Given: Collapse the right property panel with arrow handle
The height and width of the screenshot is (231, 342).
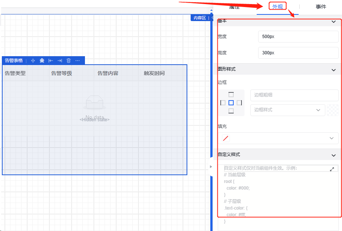Looking at the screenshot, I should coord(211,167).
